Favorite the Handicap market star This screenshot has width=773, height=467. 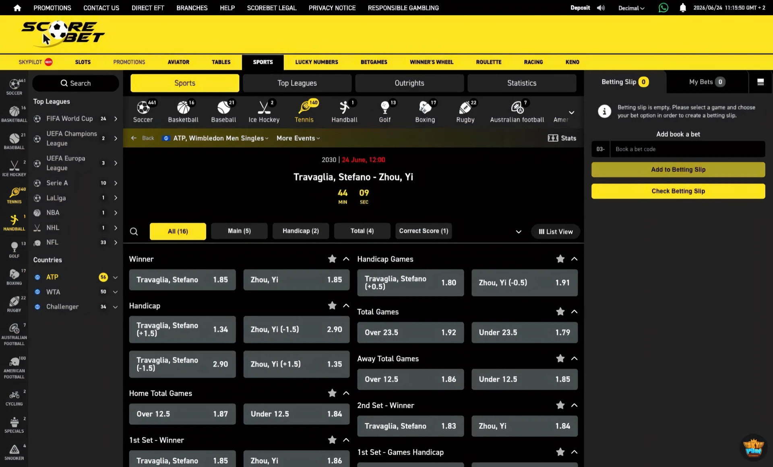[332, 305]
